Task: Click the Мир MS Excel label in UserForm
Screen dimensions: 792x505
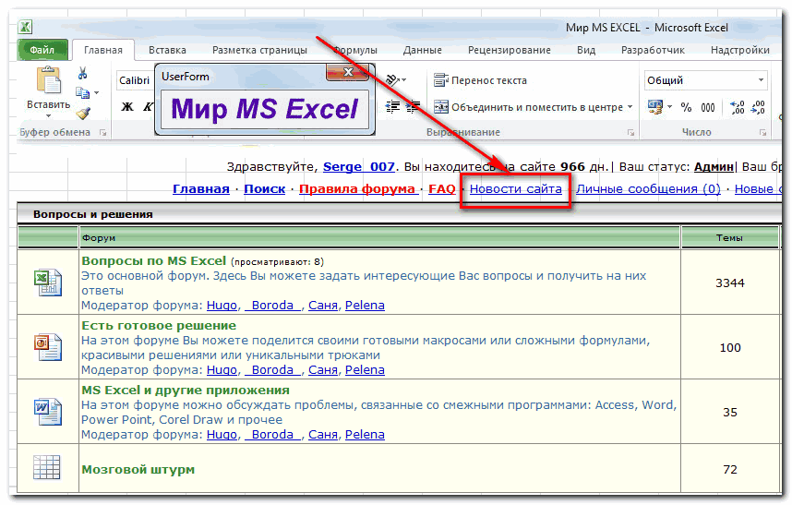Action: [265, 110]
